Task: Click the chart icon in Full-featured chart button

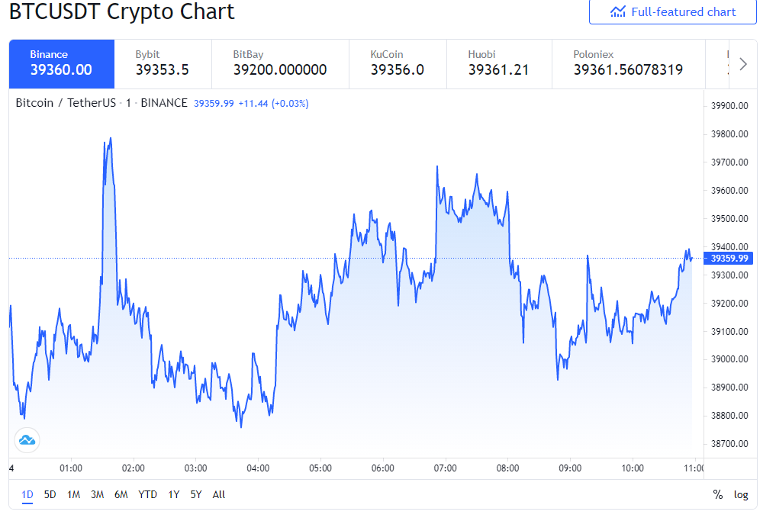Action: [x=617, y=12]
